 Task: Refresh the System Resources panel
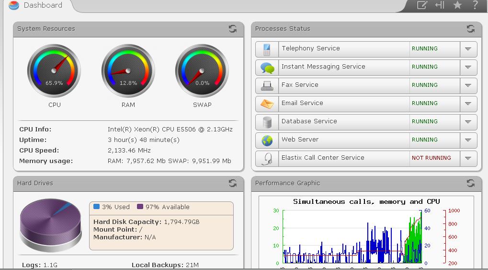click(x=233, y=29)
